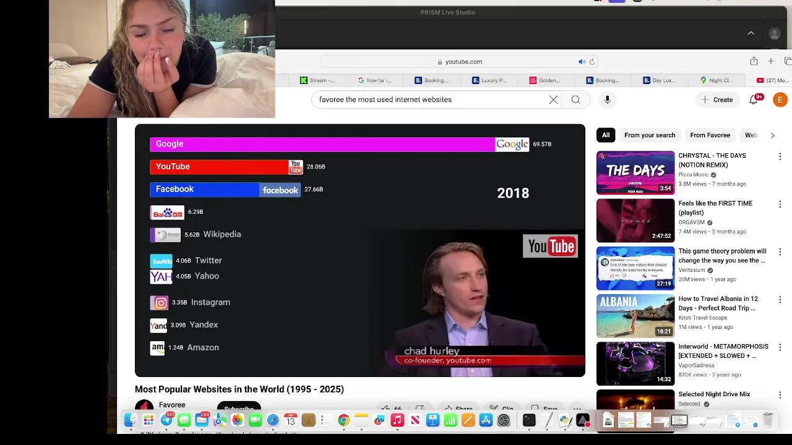Screen dimensions: 792x445
Task: Open Mail from the Dock
Action: tap(202, 421)
